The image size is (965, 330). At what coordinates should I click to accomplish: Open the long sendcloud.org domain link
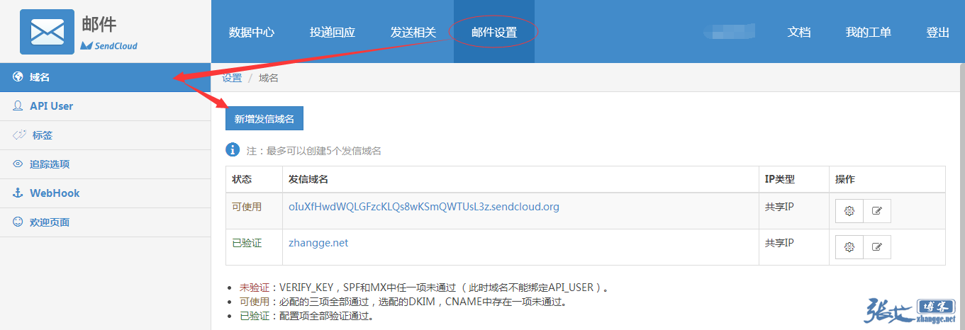[423, 207]
